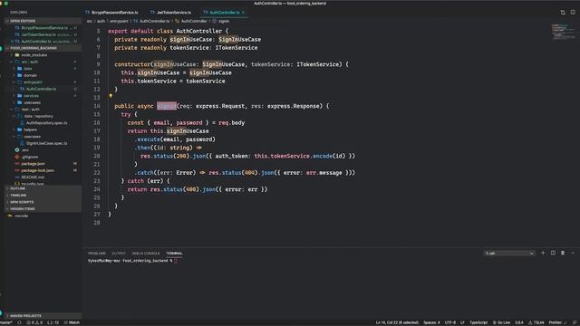Change file encoding UTF-8

[450, 322]
